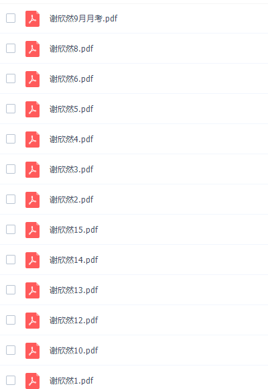Viewport: 268px width, 389px height.
Task: Check the box beside 谢欣然12.pdf
Action: [x=11, y=320]
